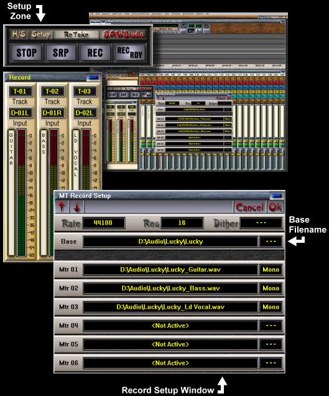This screenshot has width=329, height=396.
Task: Toggle the Mono setting for Mtr 01
Action: coord(271,270)
